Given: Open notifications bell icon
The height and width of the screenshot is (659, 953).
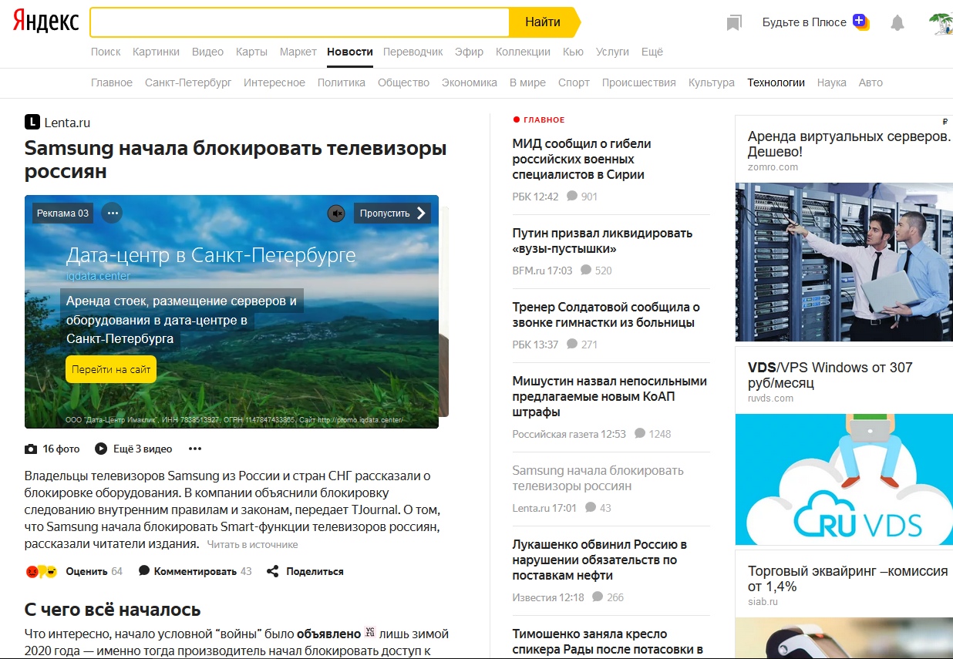Looking at the screenshot, I should coord(897,23).
